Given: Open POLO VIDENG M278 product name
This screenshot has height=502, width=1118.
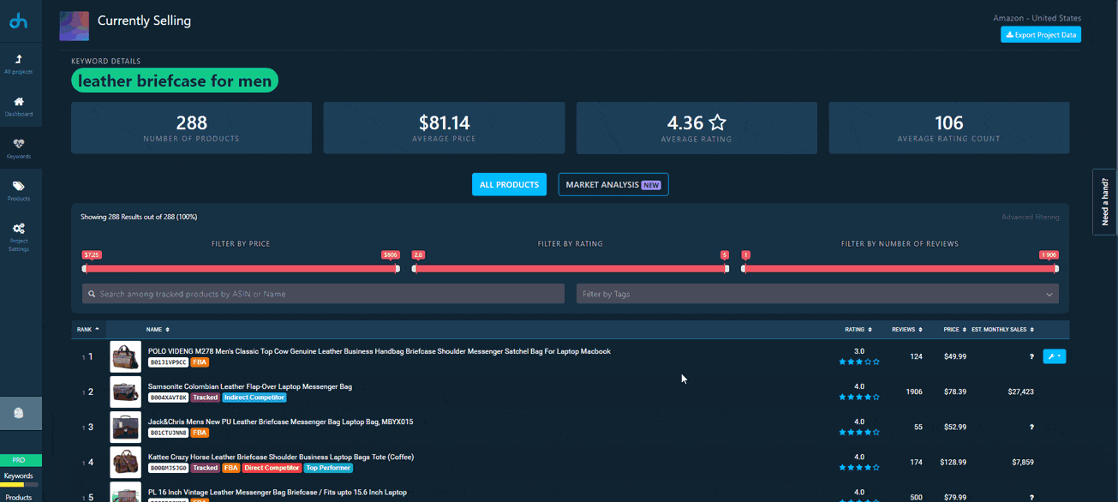Looking at the screenshot, I should 379,351.
